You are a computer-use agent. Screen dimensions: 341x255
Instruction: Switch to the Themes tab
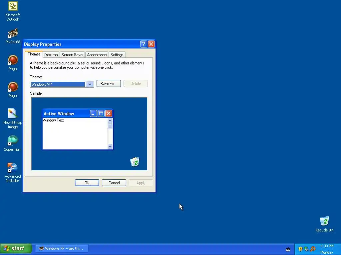[x=34, y=54]
